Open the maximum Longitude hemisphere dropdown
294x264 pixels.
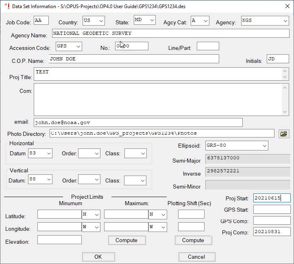point(158,227)
